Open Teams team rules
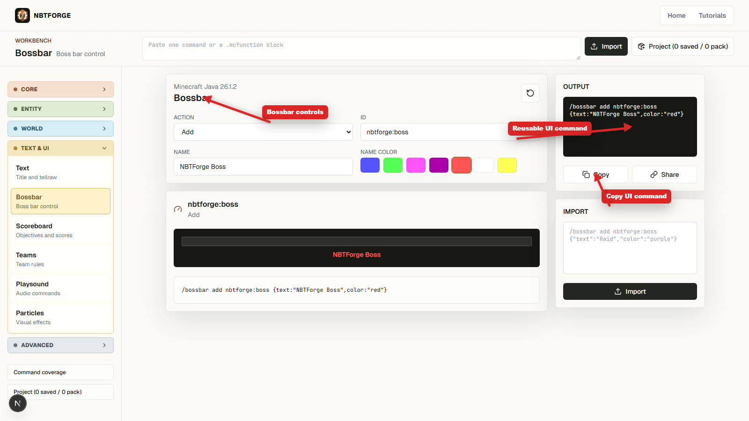Viewport: 749px width, 421px height. pyautogui.click(x=60, y=259)
